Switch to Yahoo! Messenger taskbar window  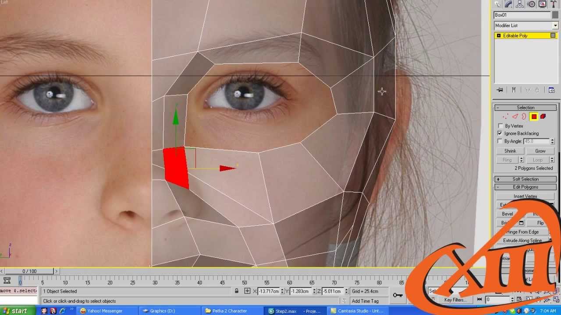[106, 311]
